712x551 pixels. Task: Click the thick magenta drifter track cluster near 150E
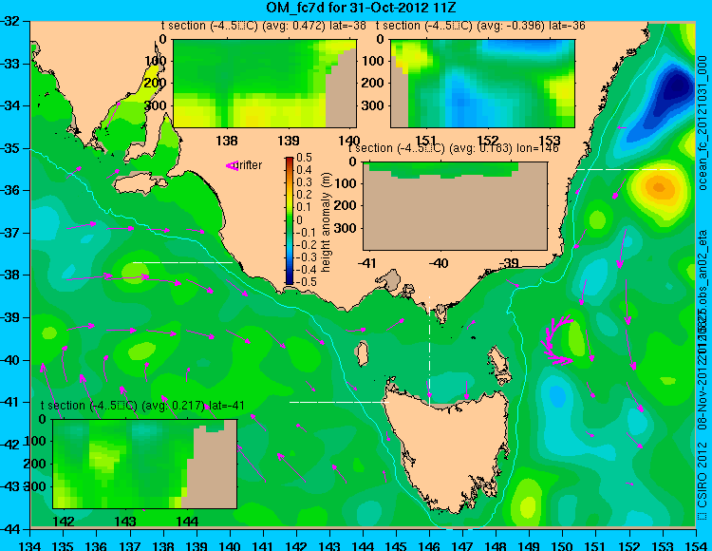click(x=555, y=341)
